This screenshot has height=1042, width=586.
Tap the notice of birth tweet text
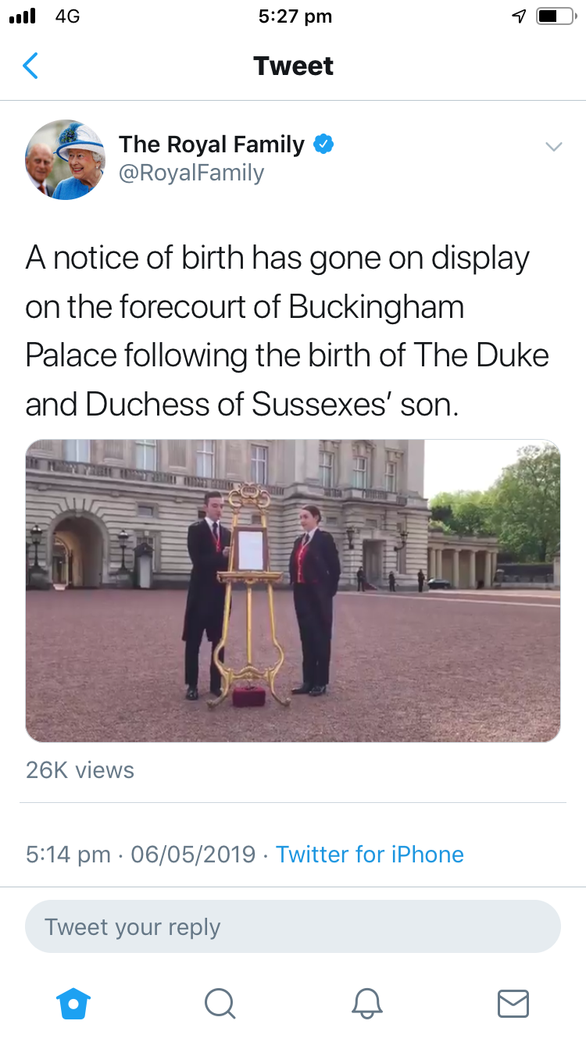click(287, 331)
